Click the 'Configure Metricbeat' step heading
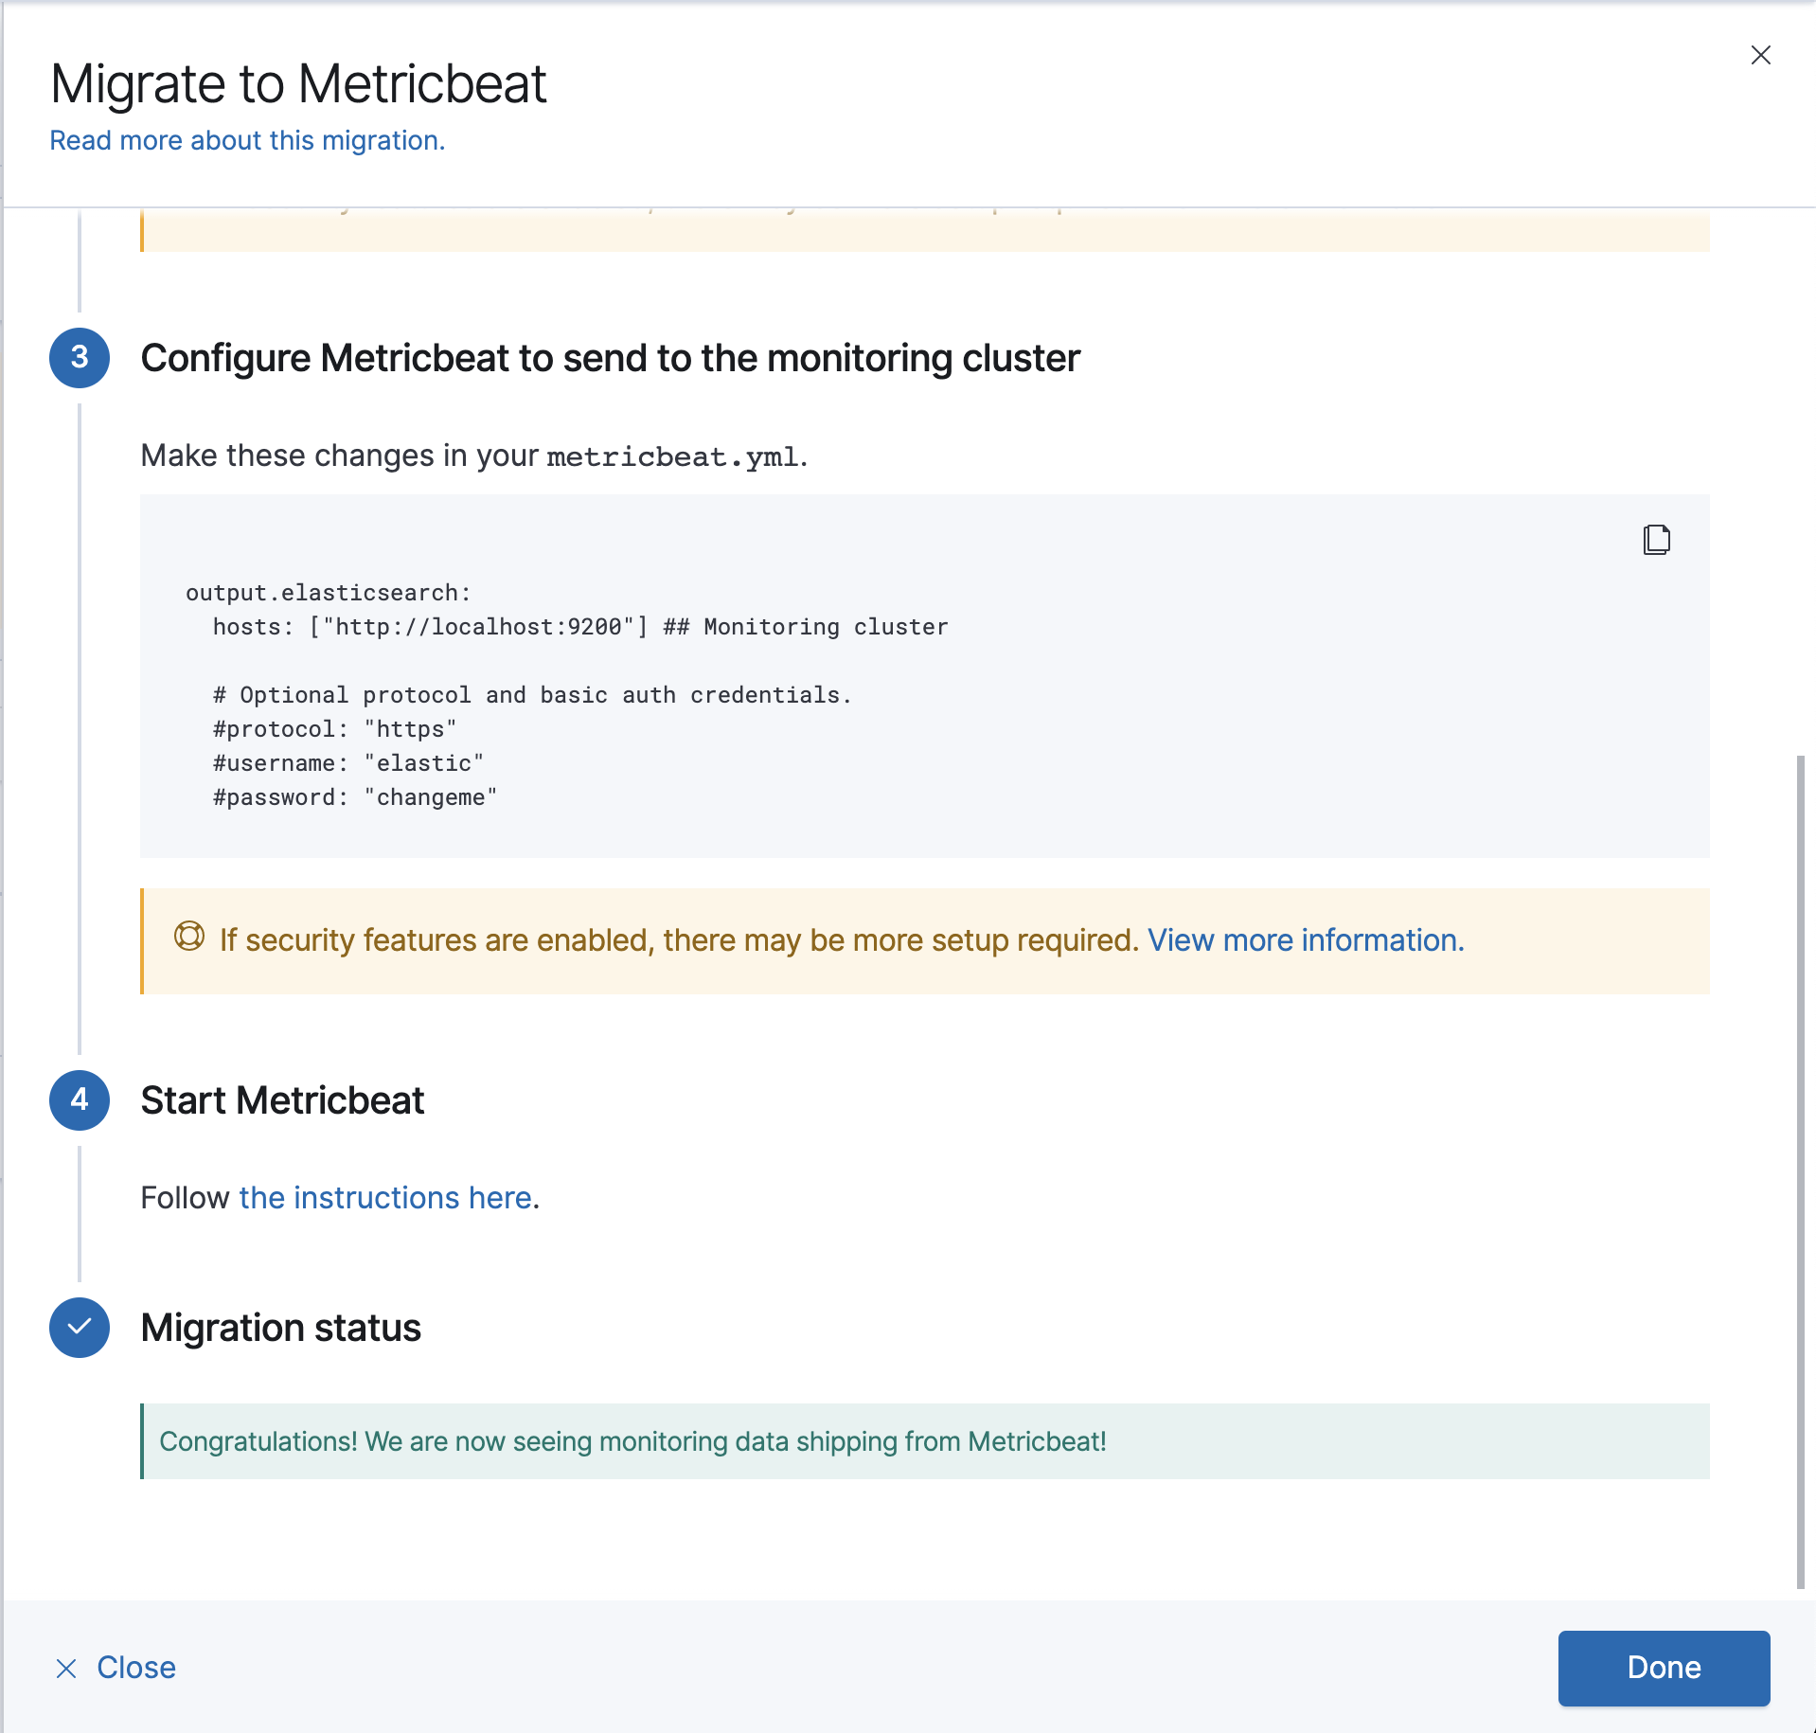Image resolution: width=1816 pixels, height=1733 pixels. tap(611, 358)
